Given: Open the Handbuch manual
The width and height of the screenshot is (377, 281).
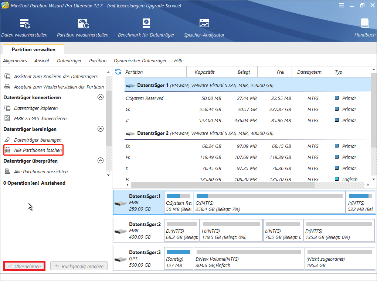Looking at the screenshot, I should coord(365,28).
